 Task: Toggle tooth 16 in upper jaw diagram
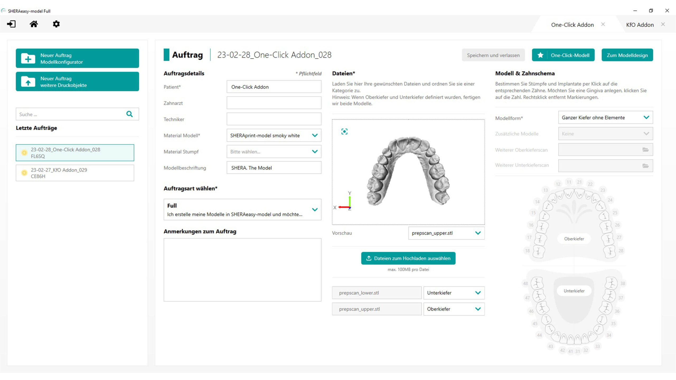(542, 226)
